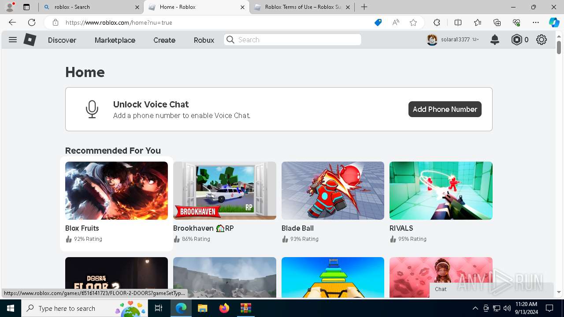View site information padlock icon
This screenshot has height=317, width=564.
pyautogui.click(x=55, y=22)
